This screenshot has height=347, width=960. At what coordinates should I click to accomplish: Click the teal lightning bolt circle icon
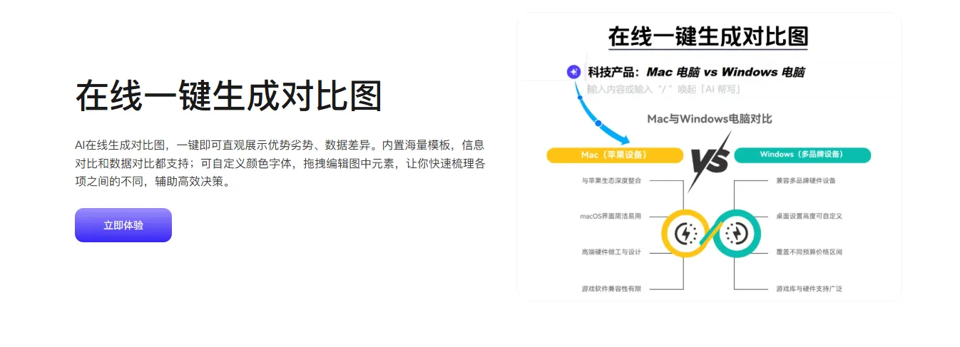[735, 233]
